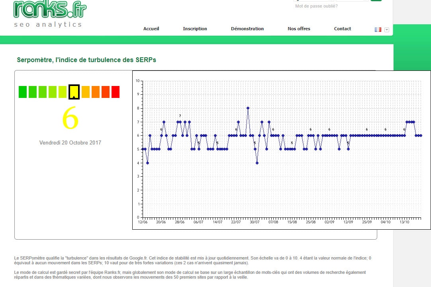Click the seo analytics tagline
The image size is (431, 287).
[48, 24]
